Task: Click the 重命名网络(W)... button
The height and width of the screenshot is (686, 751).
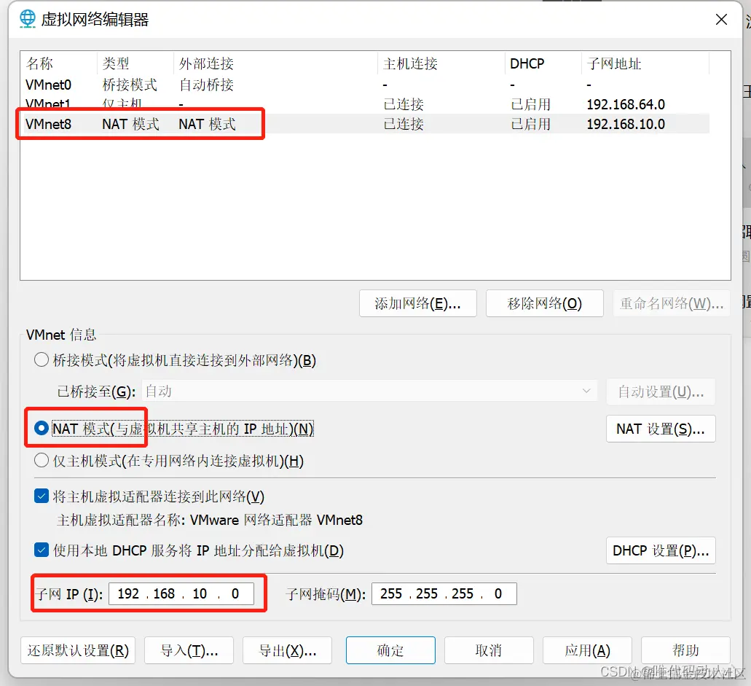Action: click(x=672, y=303)
